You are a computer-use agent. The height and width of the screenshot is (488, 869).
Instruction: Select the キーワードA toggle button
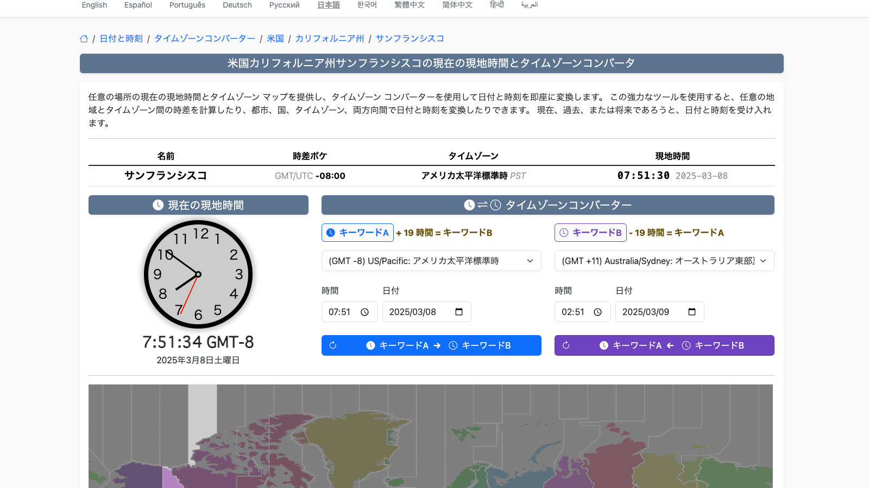pyautogui.click(x=357, y=233)
